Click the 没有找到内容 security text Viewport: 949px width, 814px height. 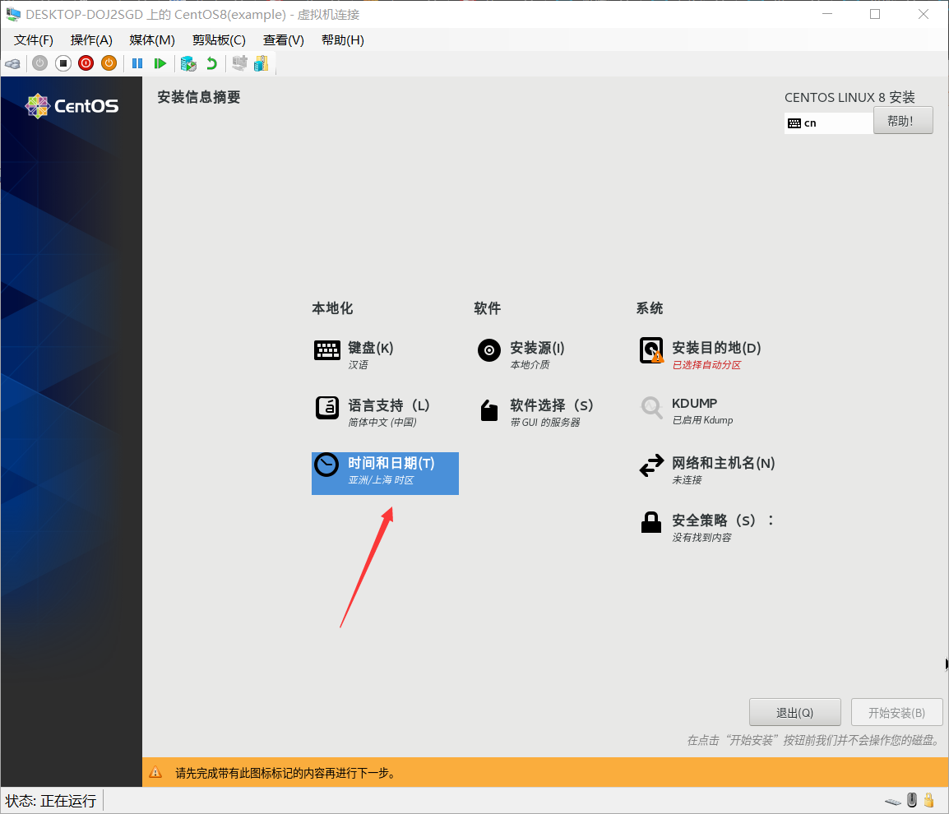pyautogui.click(x=701, y=538)
